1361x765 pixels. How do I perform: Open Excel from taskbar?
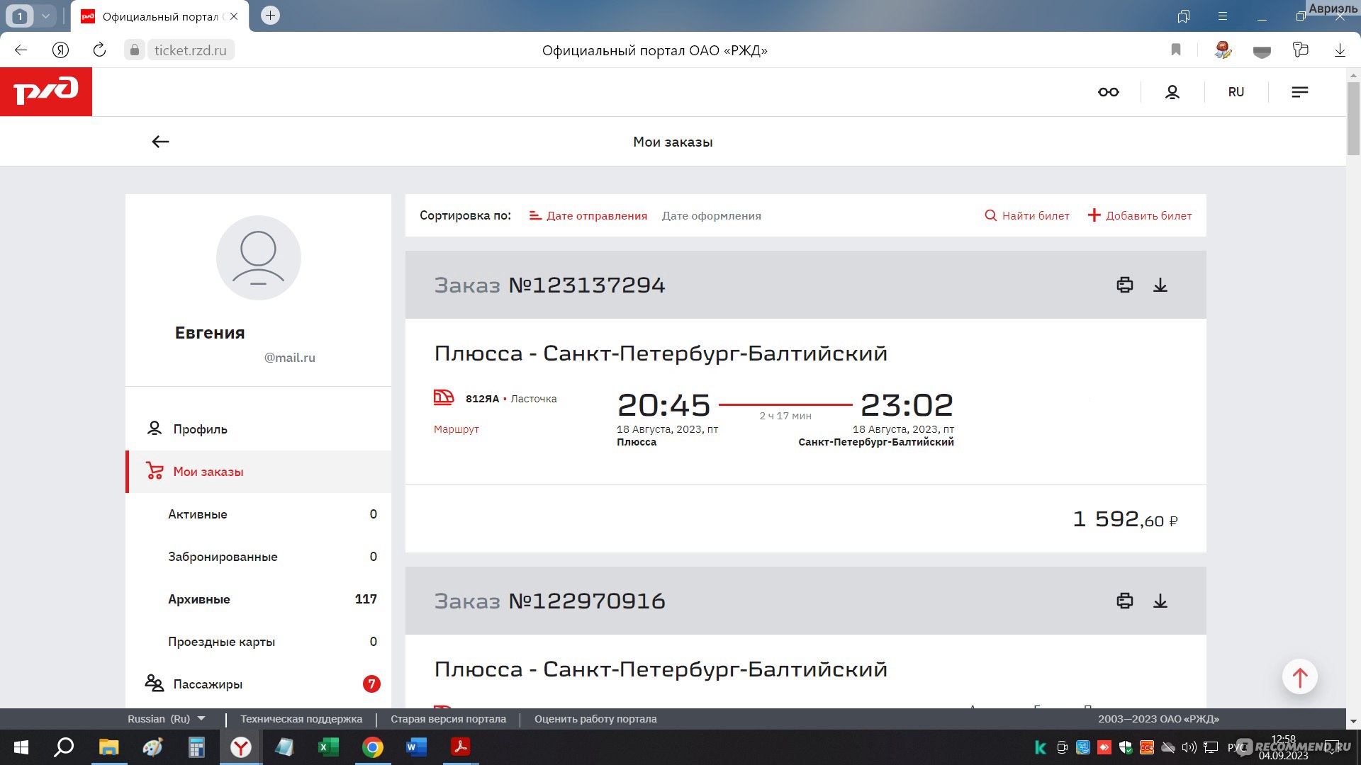pos(328,747)
